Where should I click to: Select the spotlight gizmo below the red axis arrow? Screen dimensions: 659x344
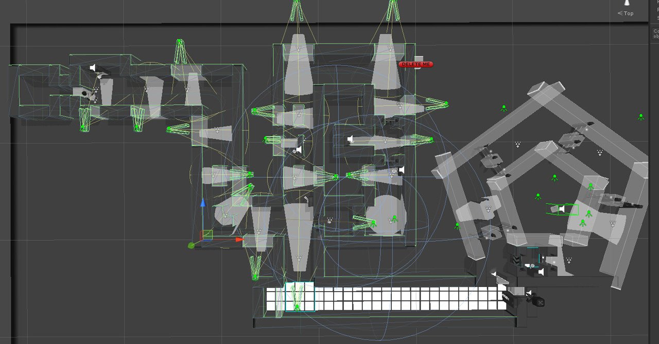(255, 268)
